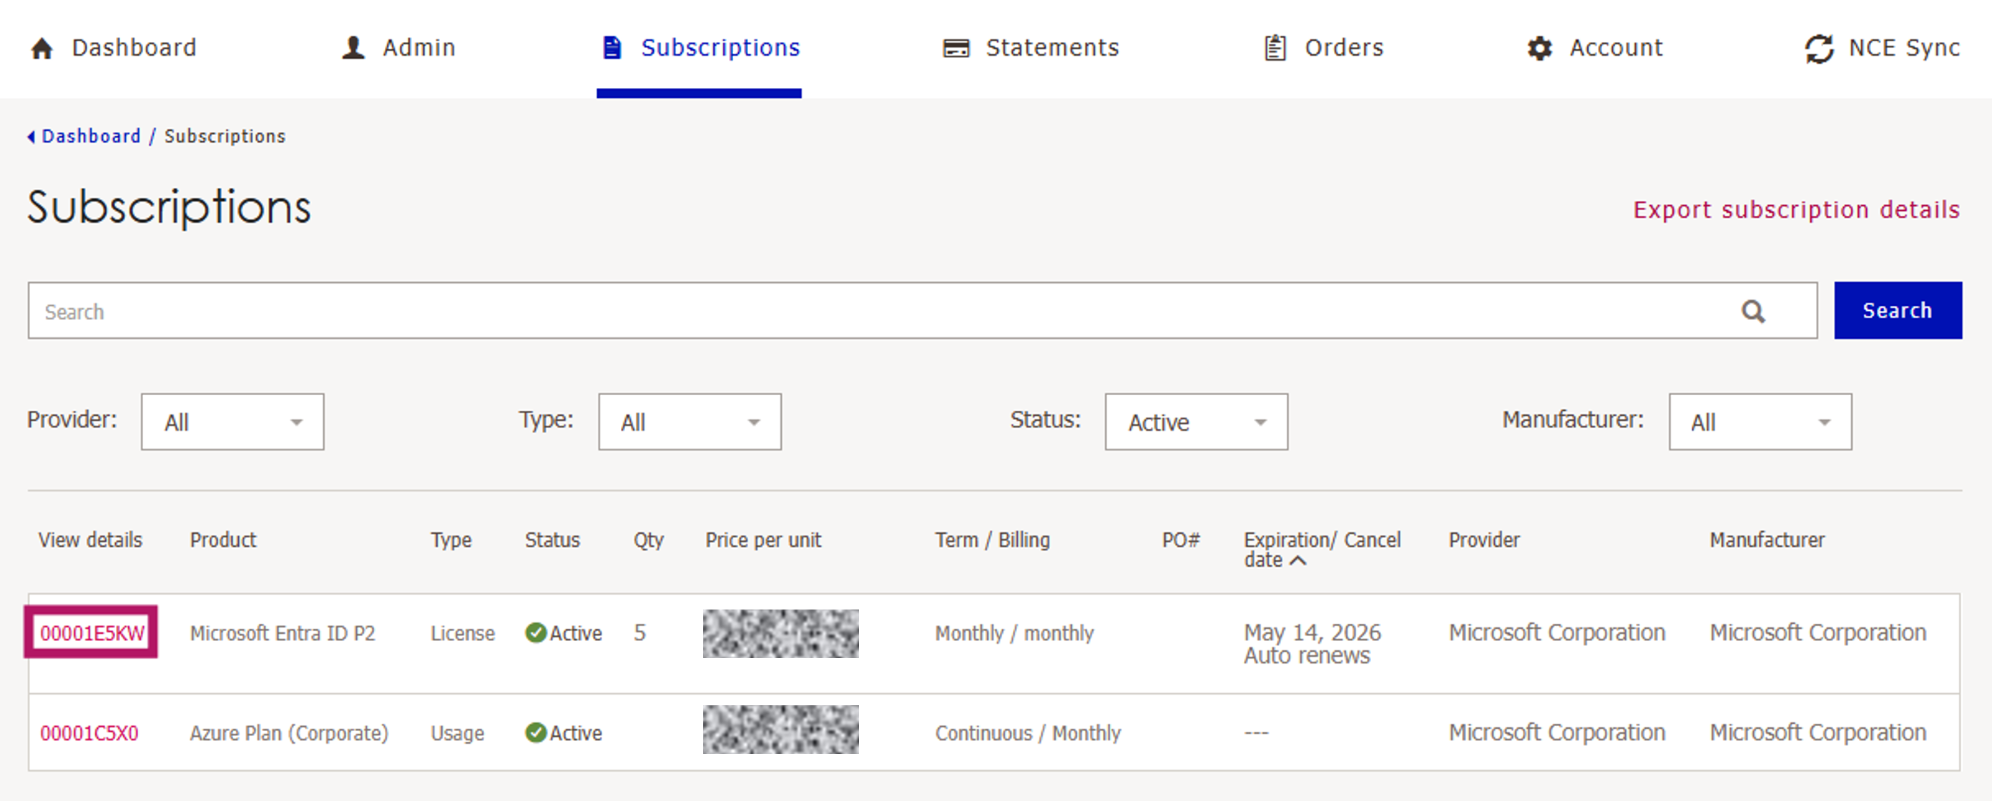This screenshot has height=801, width=1992.
Task: Click the magnifier icon in search box
Action: point(1753,312)
